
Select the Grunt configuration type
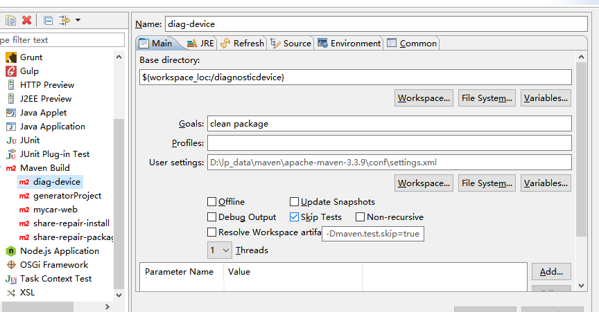point(31,57)
